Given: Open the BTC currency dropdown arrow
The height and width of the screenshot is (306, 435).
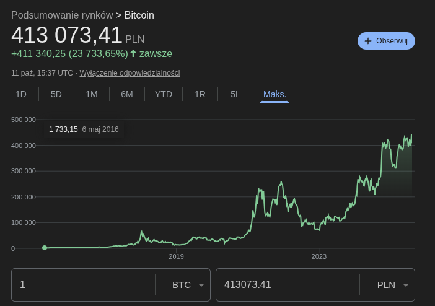Looking at the screenshot, I should (201, 285).
